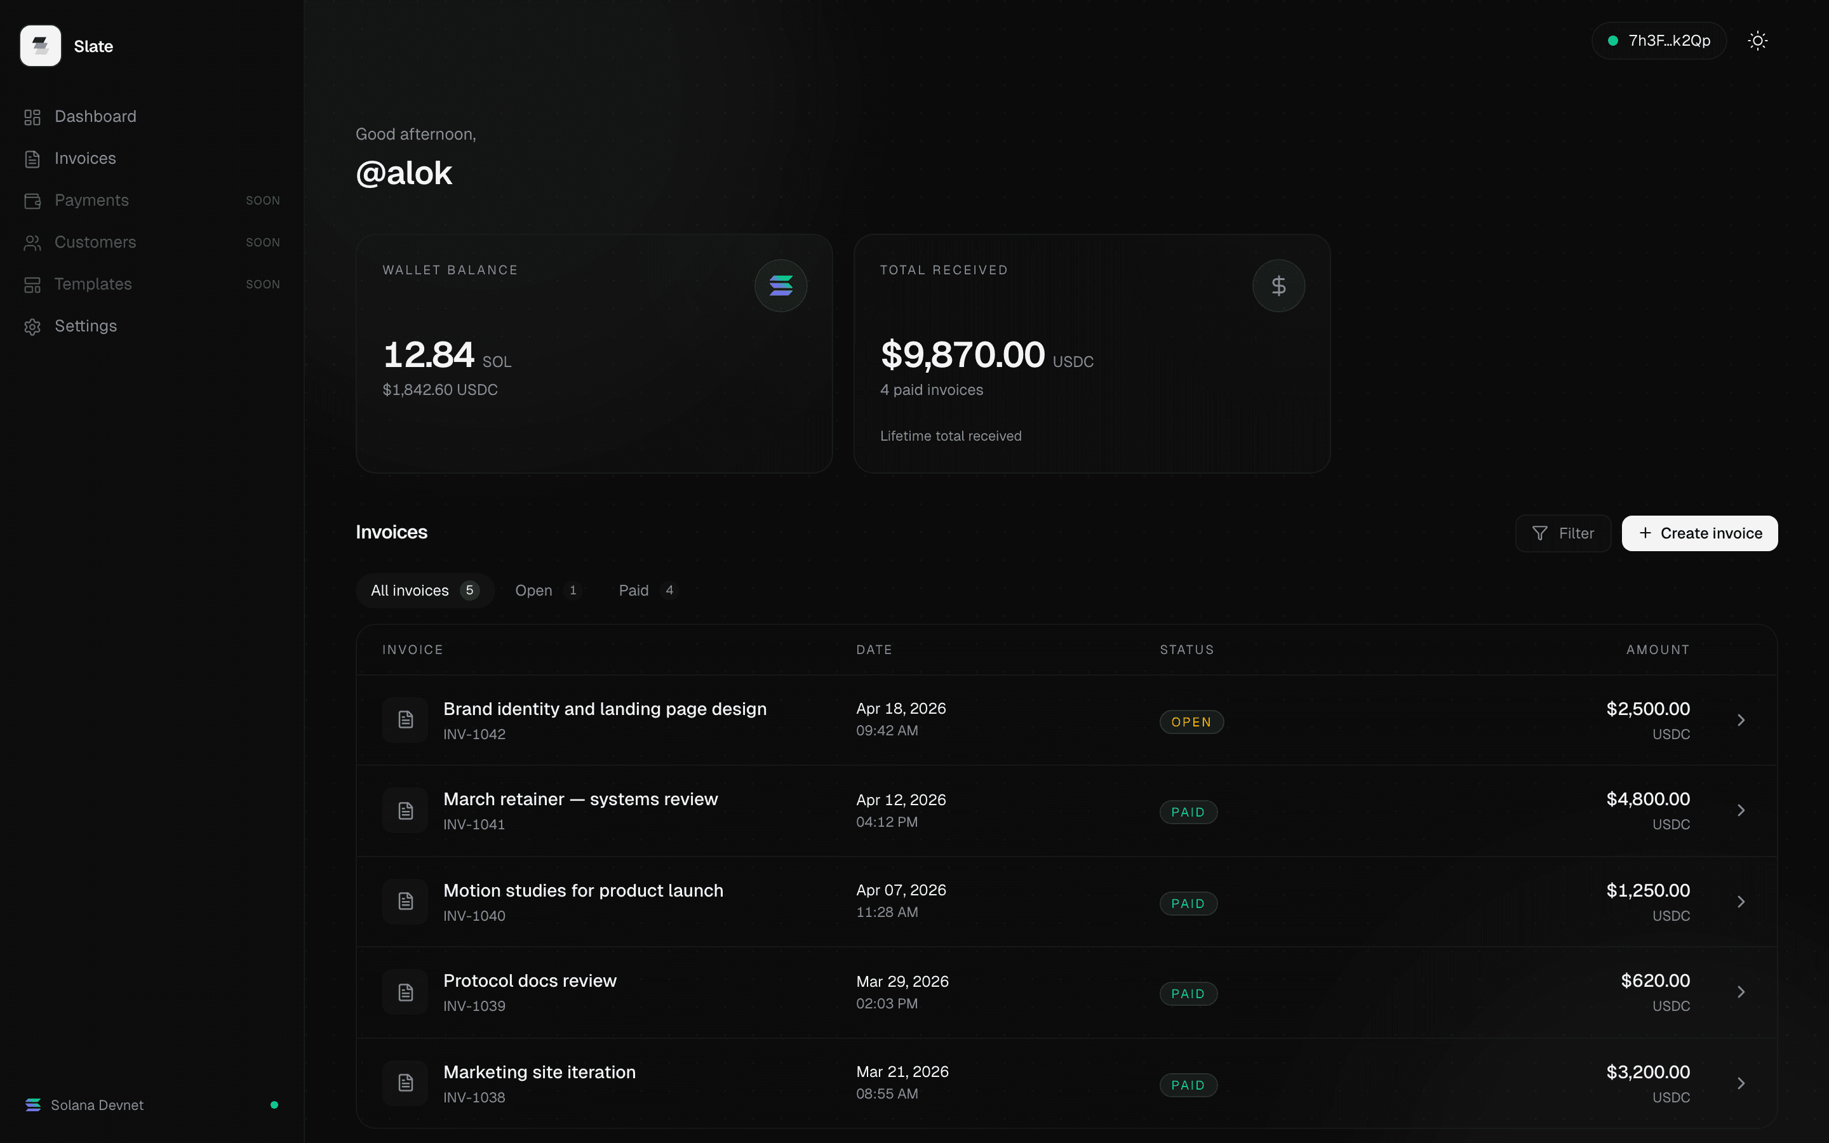
Task: Select the Customers icon in the sidebar
Action: 31,243
